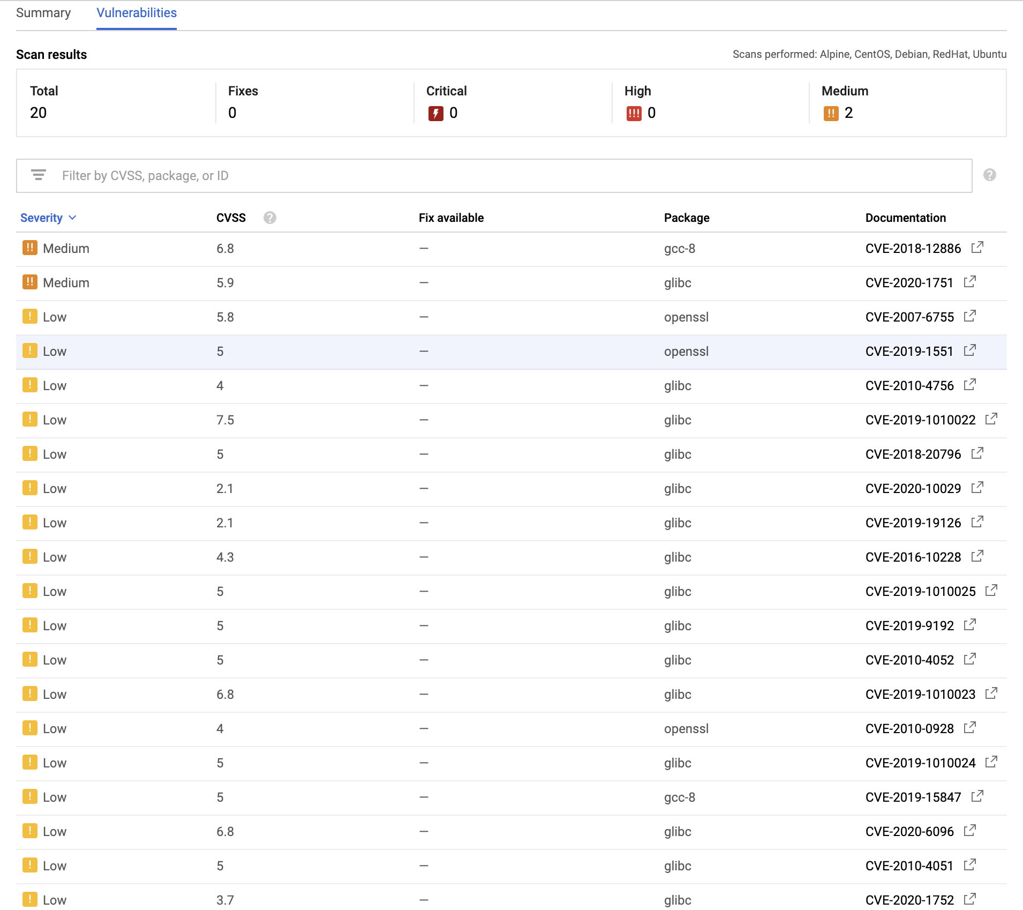Switch to the Summary tab
The height and width of the screenshot is (910, 1023).
[43, 13]
